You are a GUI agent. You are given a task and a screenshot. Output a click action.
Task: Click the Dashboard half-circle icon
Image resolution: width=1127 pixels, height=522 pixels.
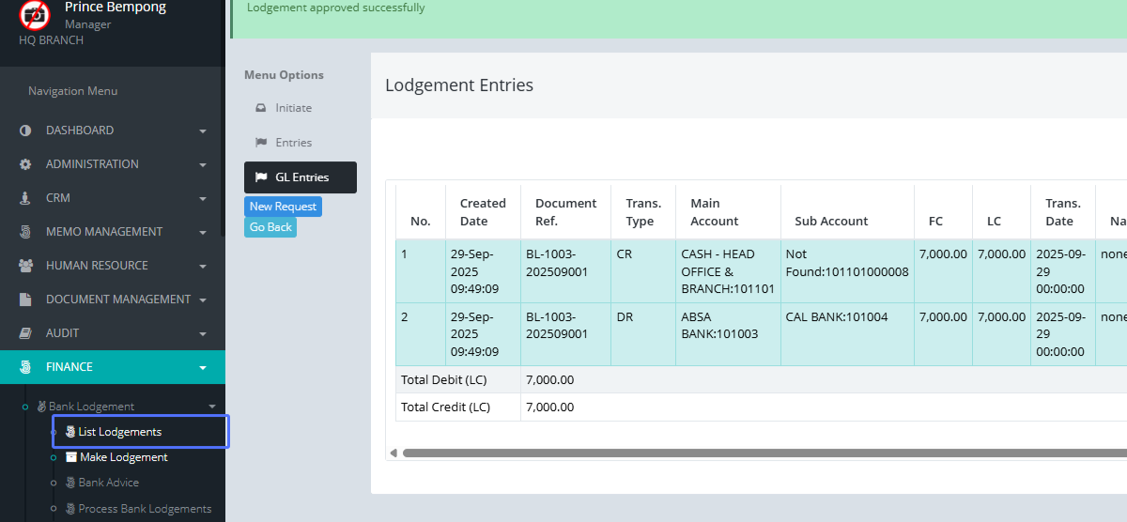[x=25, y=130]
